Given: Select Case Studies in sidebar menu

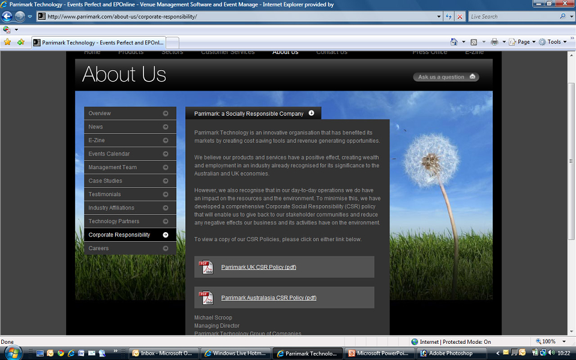Looking at the screenshot, I should pos(130,181).
